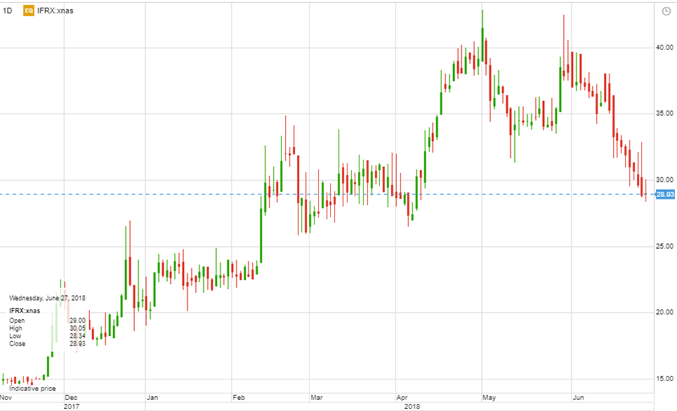The width and height of the screenshot is (677, 411).
Task: Click the Wednesday, June 27, 2018 date text
Action: (48, 298)
